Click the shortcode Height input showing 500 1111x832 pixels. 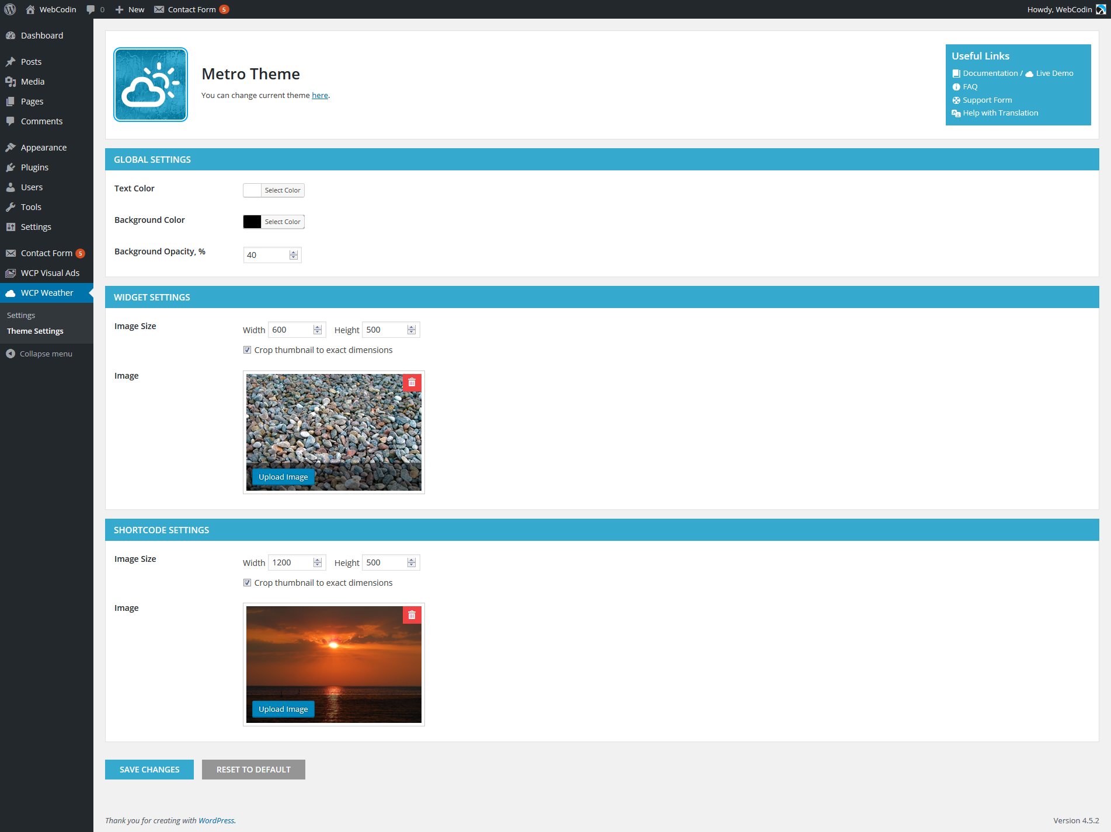[x=391, y=562]
